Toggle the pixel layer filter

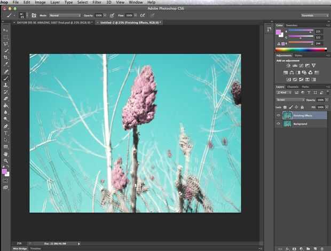(296, 92)
